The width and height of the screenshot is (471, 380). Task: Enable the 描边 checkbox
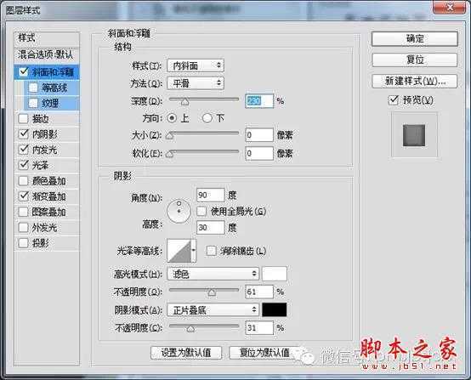(24, 119)
